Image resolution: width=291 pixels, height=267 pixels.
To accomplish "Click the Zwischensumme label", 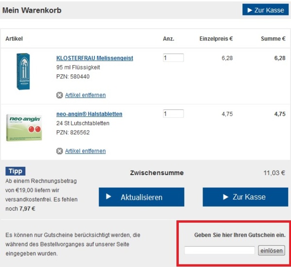I will tap(157, 173).
